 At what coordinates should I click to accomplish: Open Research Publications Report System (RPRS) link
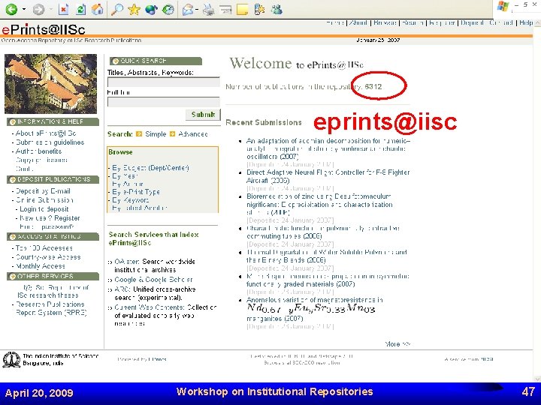coord(51,308)
